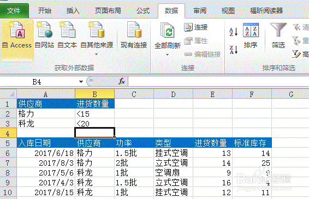This screenshot has height=199, width=309.
Task: Switch to the 视图 View tab
Action: 228,10
